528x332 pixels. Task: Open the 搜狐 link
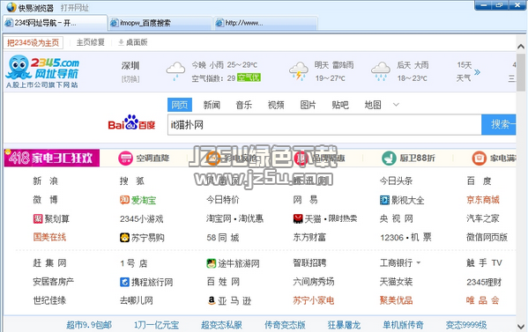132,181
